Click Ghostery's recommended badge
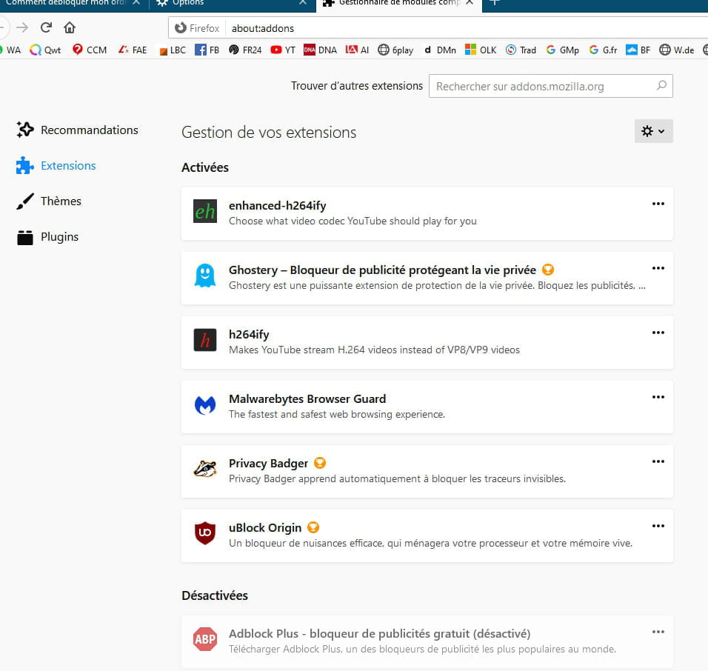The width and height of the screenshot is (708, 671). pyautogui.click(x=548, y=270)
